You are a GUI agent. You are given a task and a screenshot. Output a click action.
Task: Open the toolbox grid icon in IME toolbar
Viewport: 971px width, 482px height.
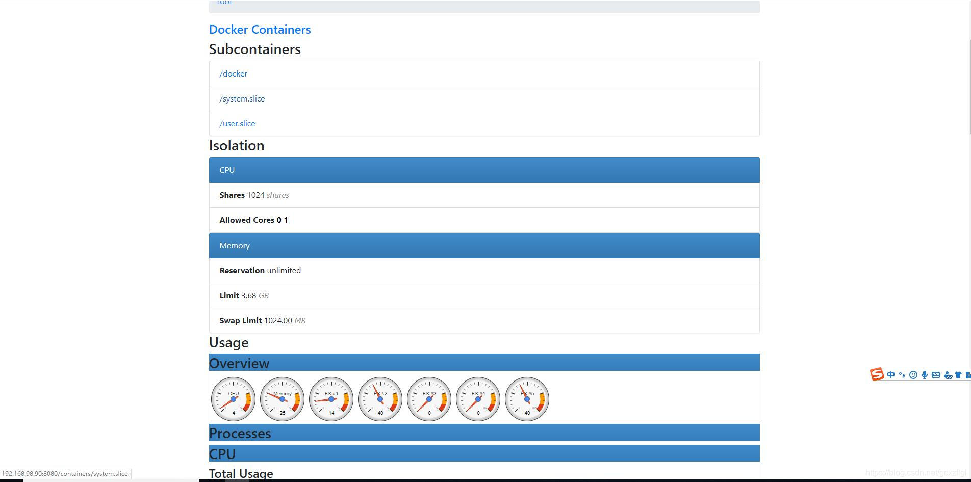968,375
